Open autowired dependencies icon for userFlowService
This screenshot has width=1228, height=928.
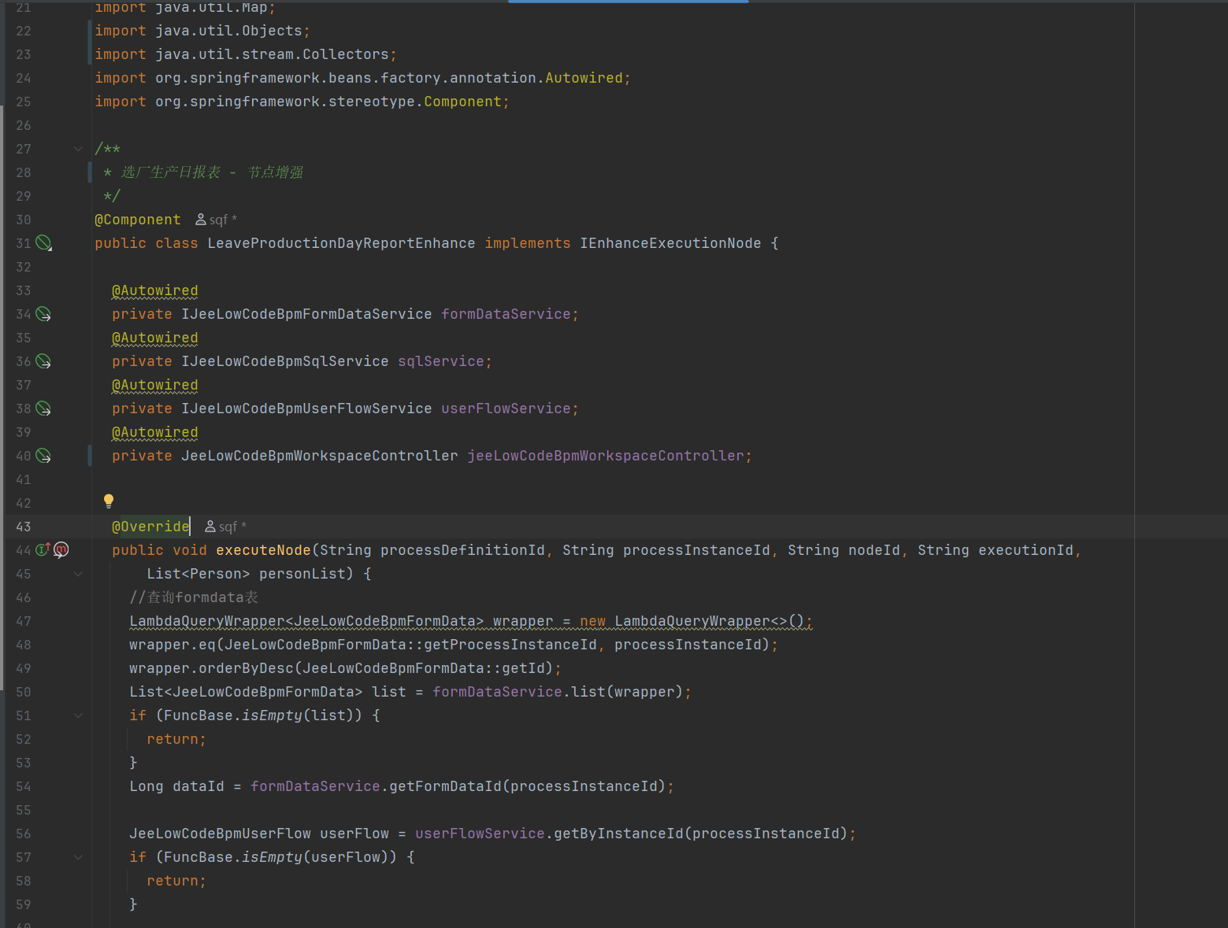[43, 409]
